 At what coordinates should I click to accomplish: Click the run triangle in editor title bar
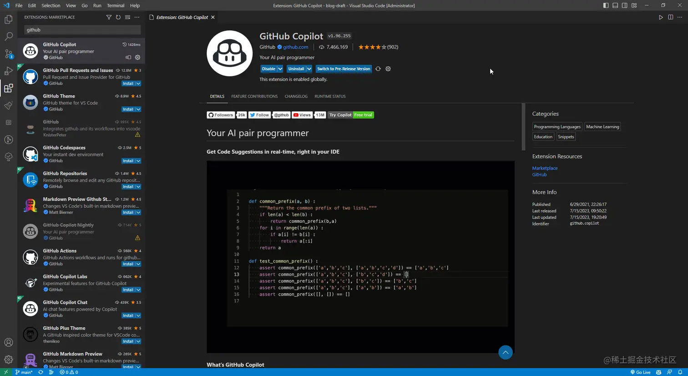tap(661, 17)
